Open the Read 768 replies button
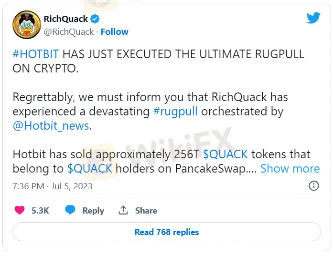This screenshot has width=333, height=256. [x=167, y=232]
